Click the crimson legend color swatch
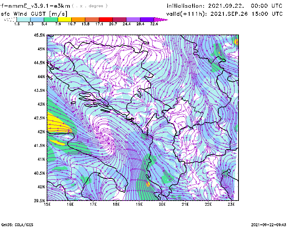294x227 pixels. 119,19
